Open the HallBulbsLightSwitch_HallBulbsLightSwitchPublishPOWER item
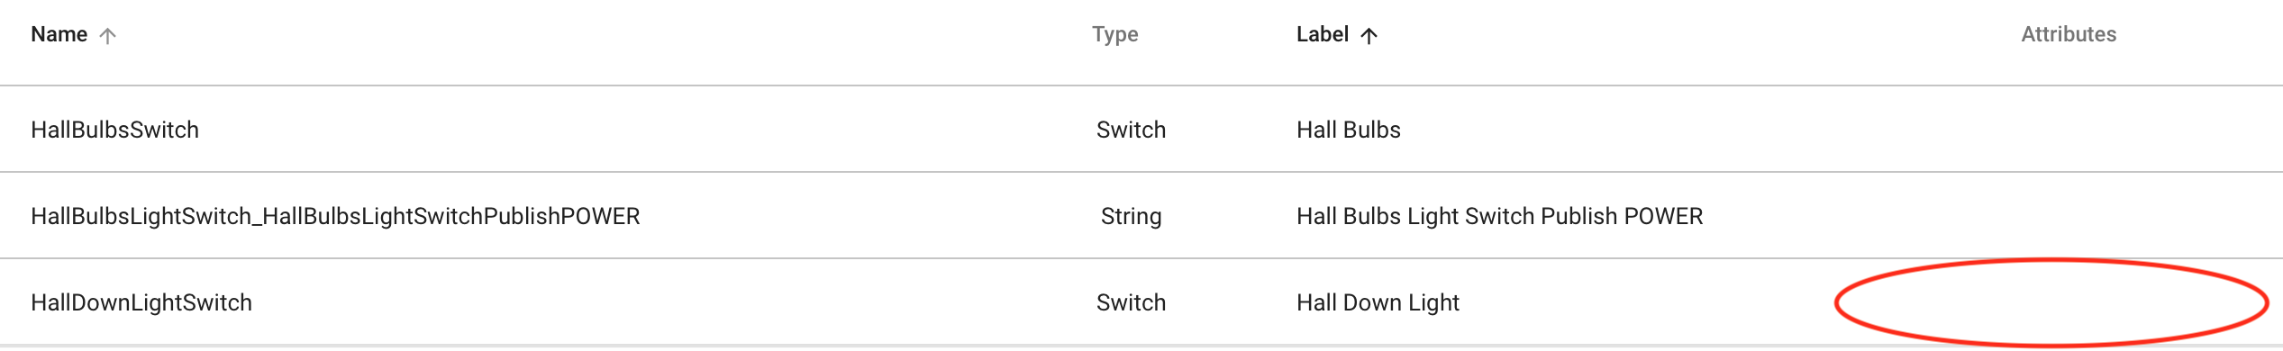 [x=335, y=216]
